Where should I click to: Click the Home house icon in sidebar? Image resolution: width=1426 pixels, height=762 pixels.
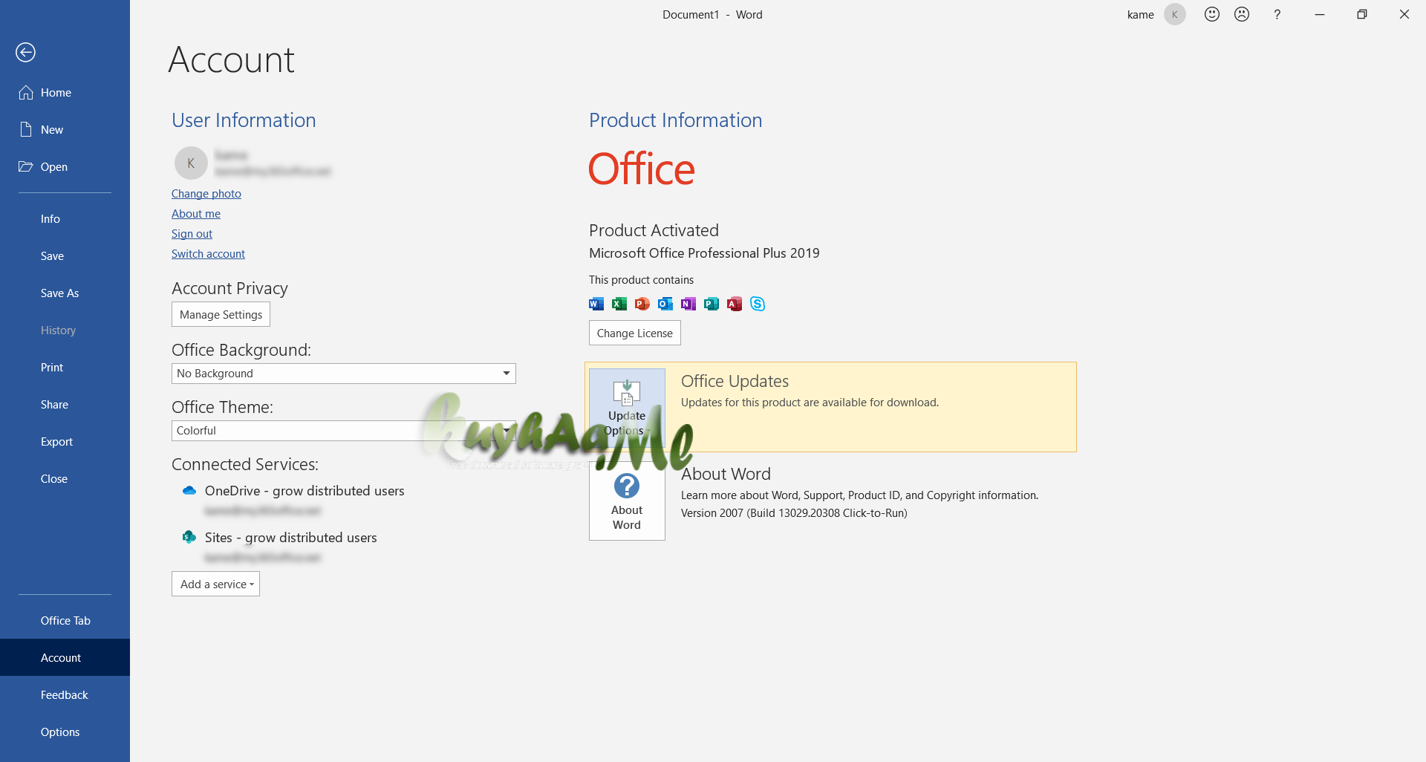(26, 92)
